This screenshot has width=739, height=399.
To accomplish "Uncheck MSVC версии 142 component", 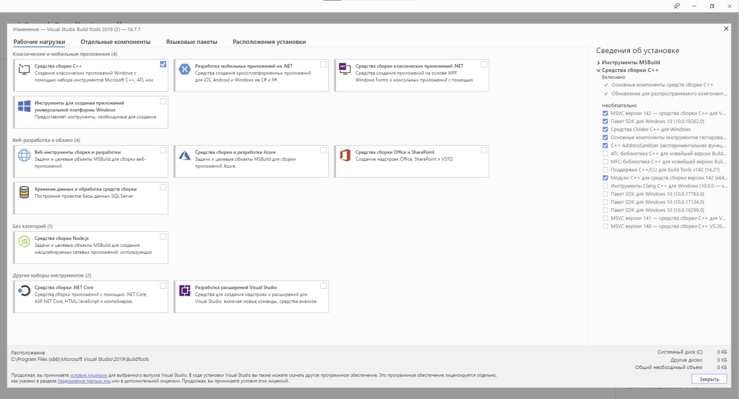I will (605, 113).
